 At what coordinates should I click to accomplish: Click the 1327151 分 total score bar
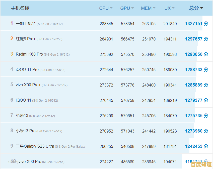pos(196,24)
